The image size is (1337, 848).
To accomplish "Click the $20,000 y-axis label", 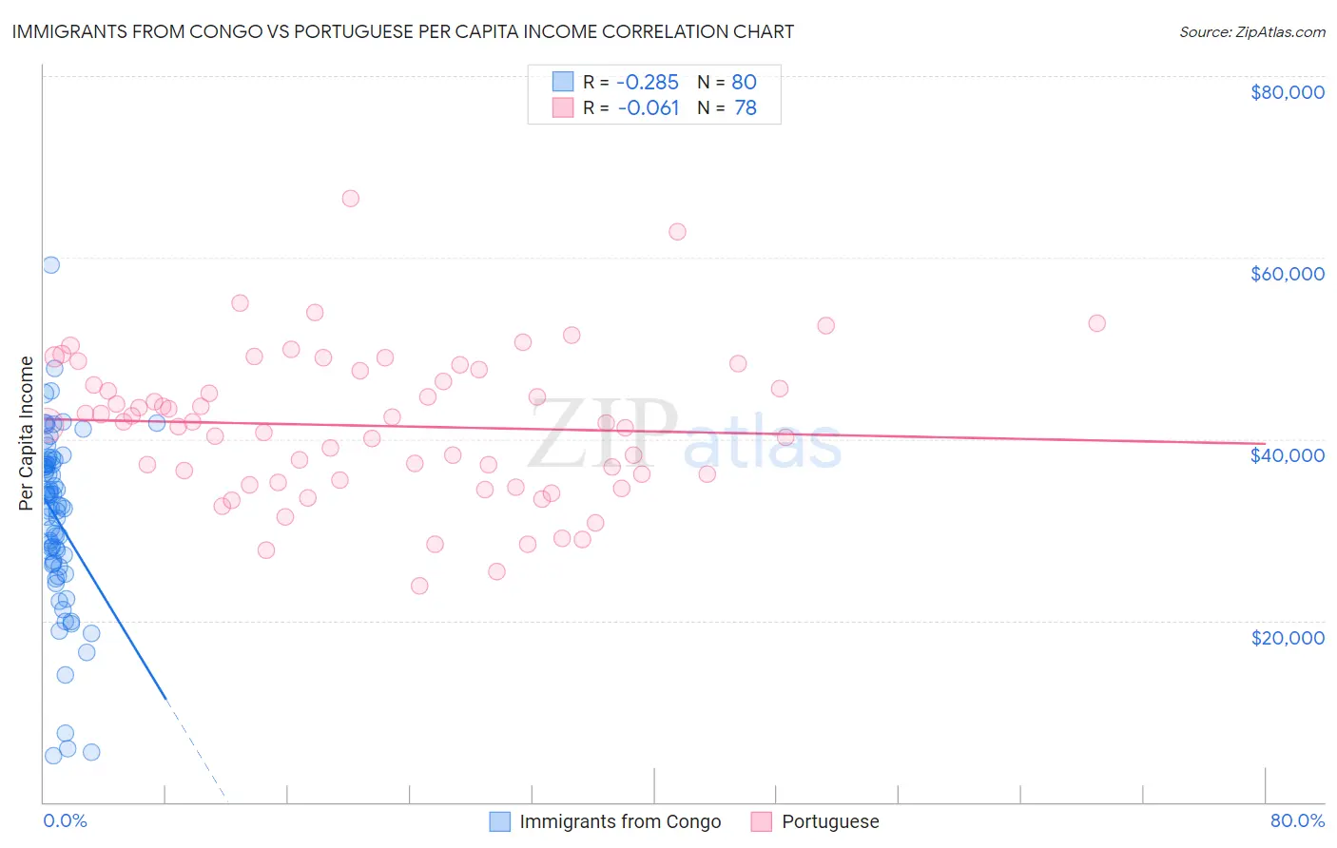I will click(x=1288, y=637).
